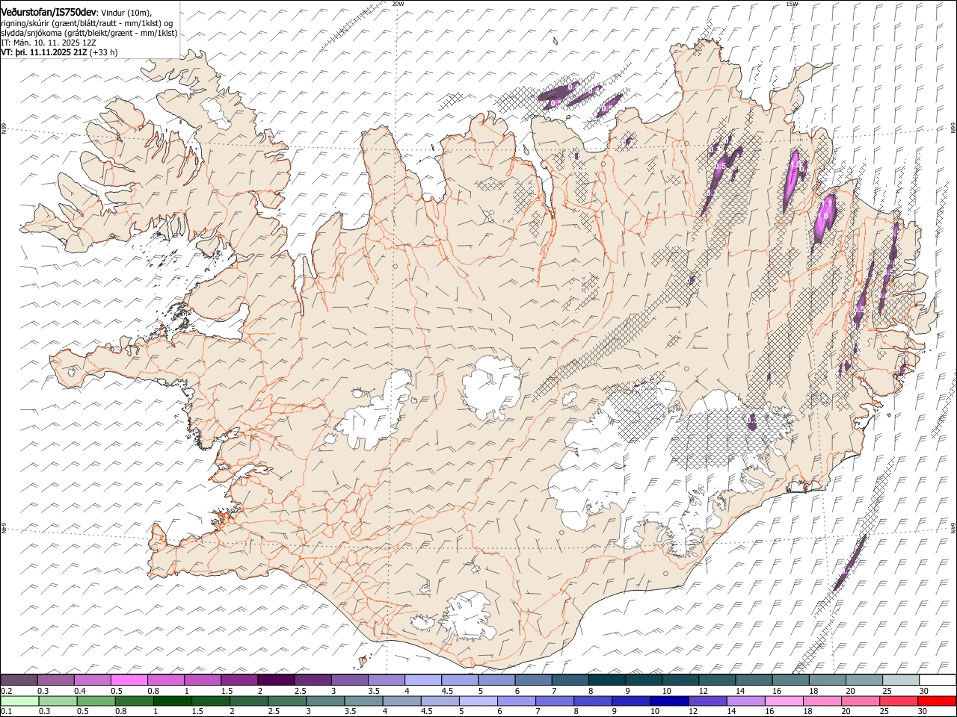
Task: Pick the darkest green bottom-row swatch starting at 1
Action: [172, 701]
